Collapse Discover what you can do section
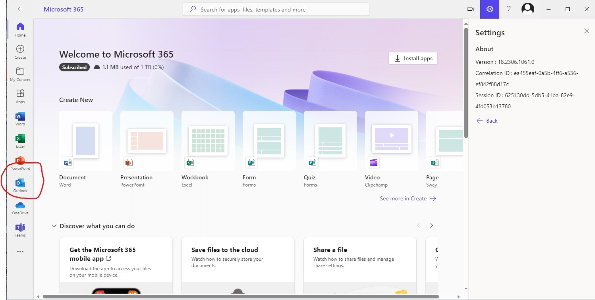The height and width of the screenshot is (300, 595). (x=54, y=226)
